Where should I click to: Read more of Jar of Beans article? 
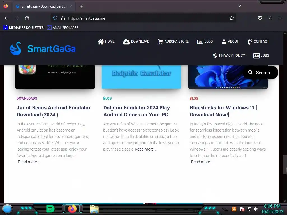pyautogui.click(x=29, y=162)
